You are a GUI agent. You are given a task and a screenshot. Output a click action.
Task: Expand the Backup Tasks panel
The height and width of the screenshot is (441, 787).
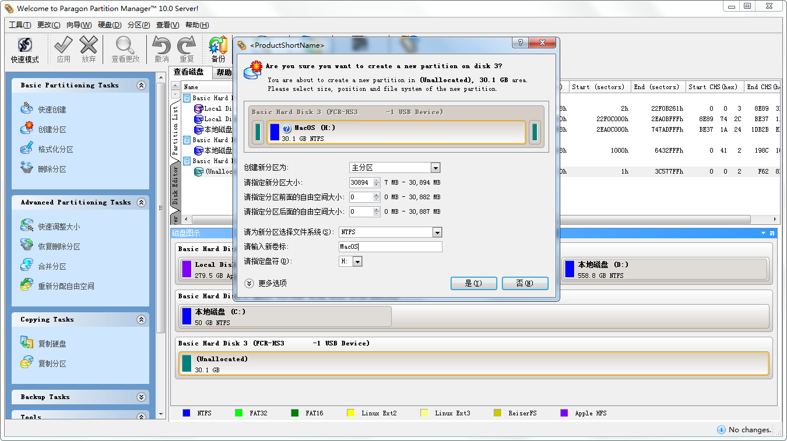tap(141, 397)
